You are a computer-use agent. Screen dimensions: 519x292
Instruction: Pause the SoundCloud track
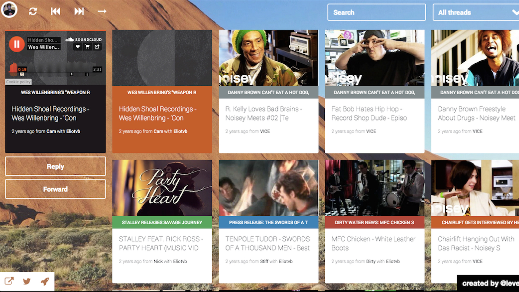16,44
